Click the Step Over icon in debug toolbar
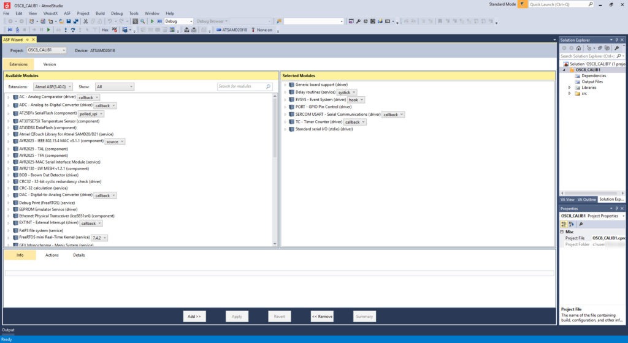 pyautogui.click(x=73, y=30)
